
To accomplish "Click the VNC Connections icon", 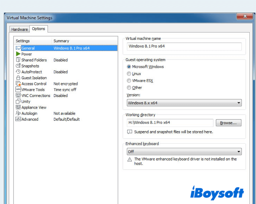I will click(x=18, y=95).
